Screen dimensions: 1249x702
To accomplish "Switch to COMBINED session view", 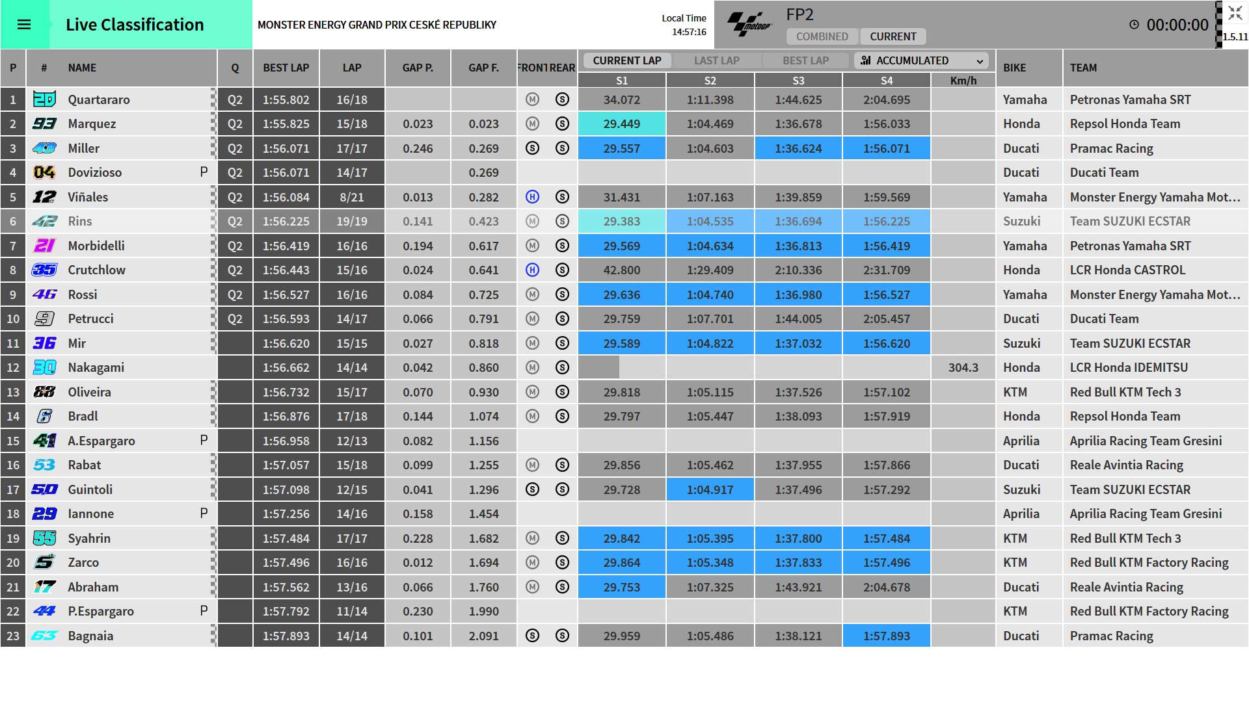I will point(822,36).
